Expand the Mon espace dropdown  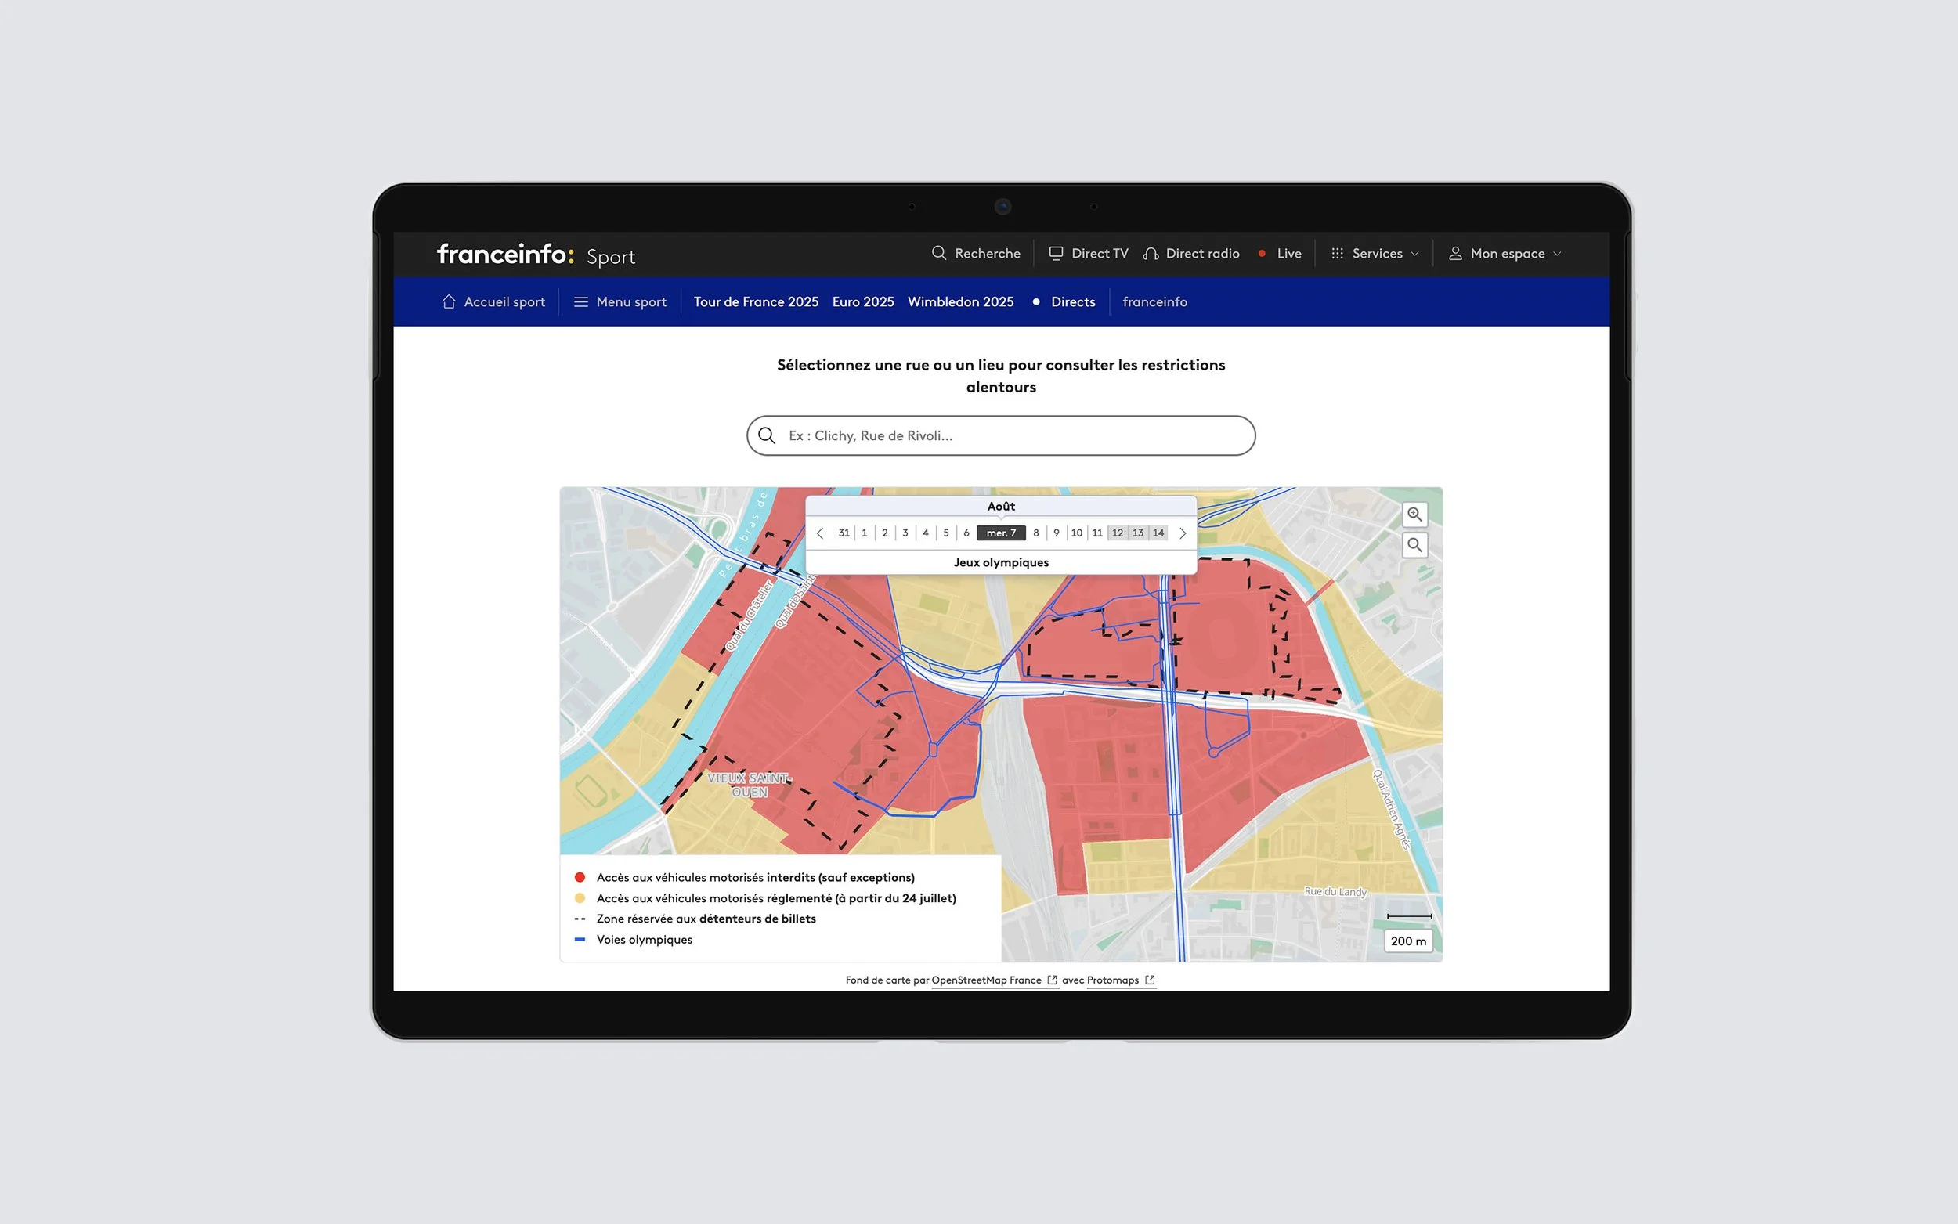pyautogui.click(x=1505, y=254)
